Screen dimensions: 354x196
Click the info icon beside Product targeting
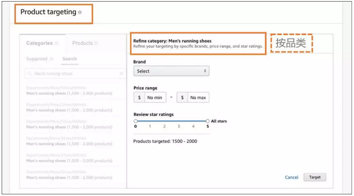tap(80, 12)
